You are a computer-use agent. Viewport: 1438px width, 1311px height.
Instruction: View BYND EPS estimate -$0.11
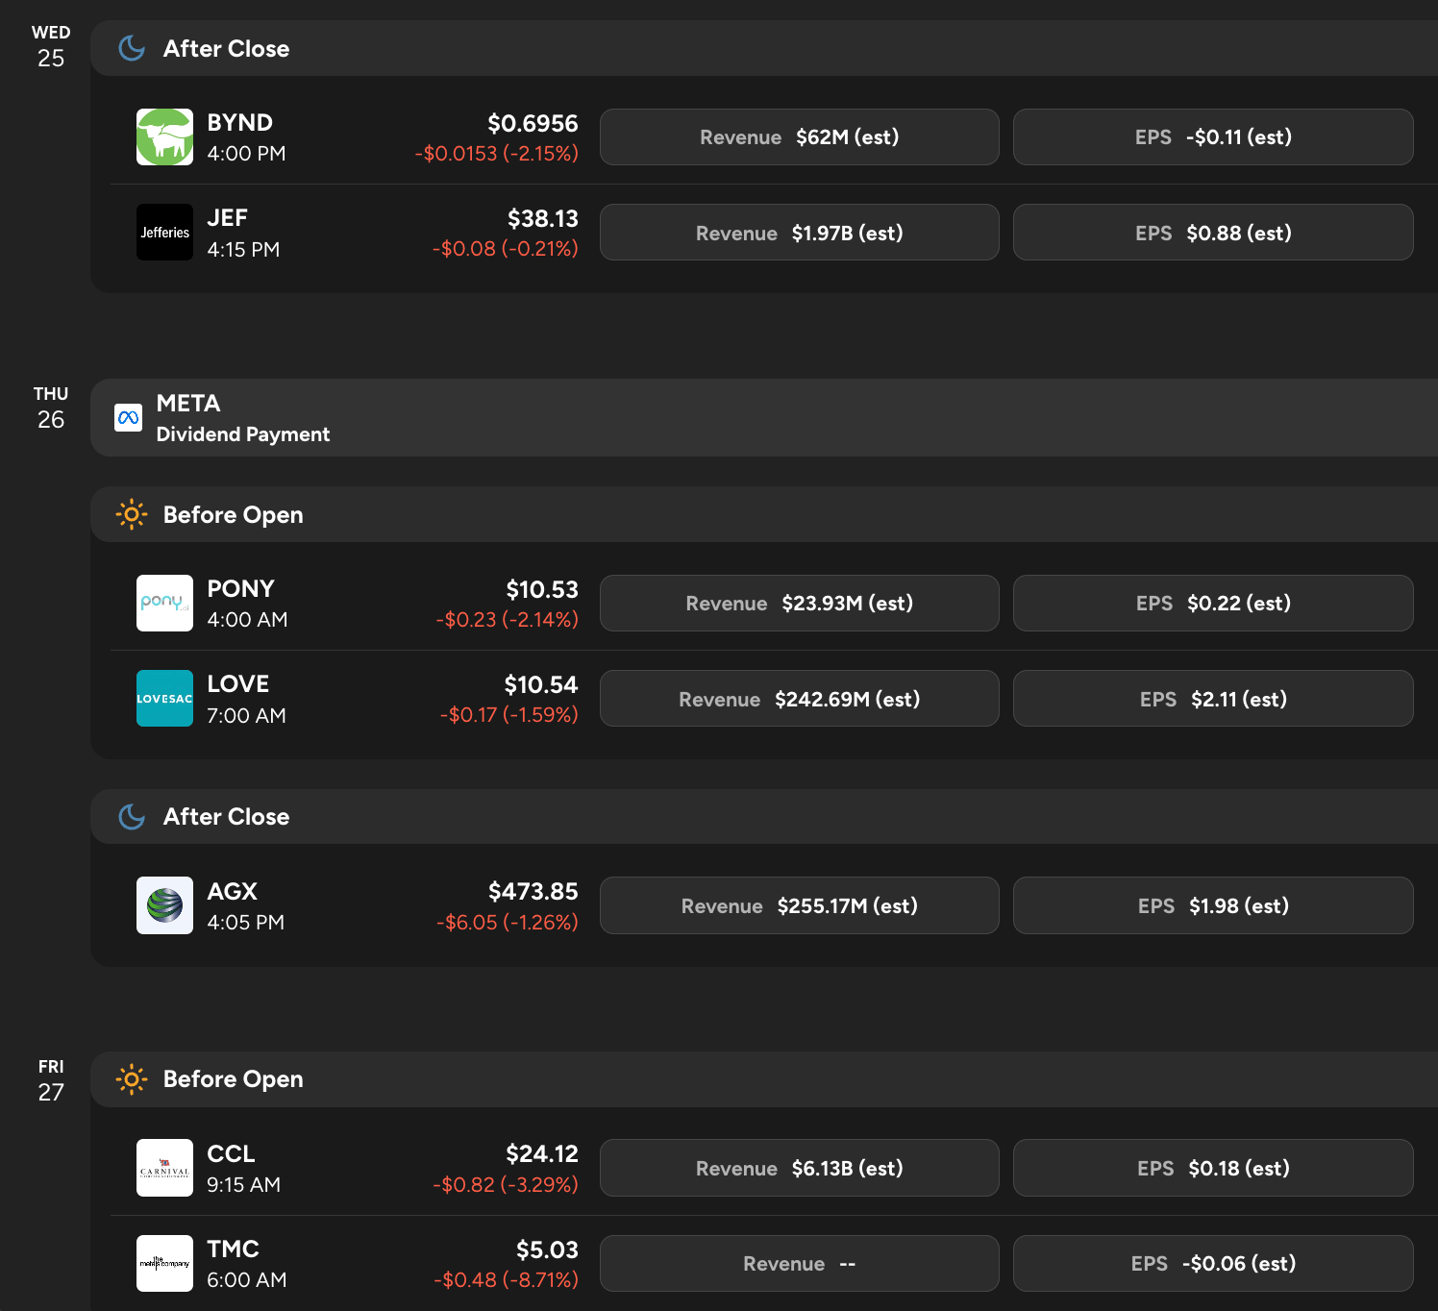point(1213,136)
